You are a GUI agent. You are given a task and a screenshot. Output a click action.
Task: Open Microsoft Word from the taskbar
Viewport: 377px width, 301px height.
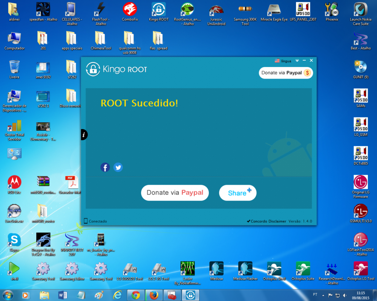click(x=63, y=295)
